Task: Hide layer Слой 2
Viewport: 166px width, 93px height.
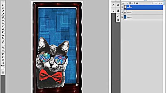Action: point(122,12)
